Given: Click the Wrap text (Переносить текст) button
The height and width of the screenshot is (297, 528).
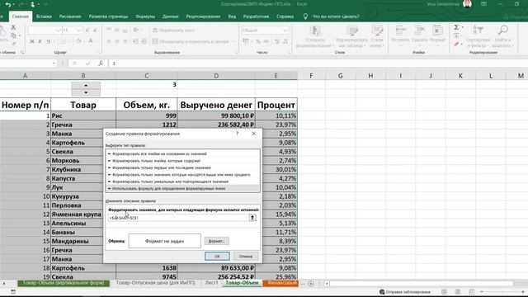Looking at the screenshot, I should 174,31.
